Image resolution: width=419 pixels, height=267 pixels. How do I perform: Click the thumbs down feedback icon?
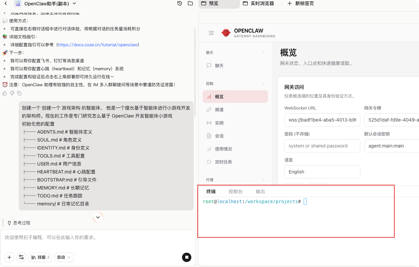pos(12,93)
